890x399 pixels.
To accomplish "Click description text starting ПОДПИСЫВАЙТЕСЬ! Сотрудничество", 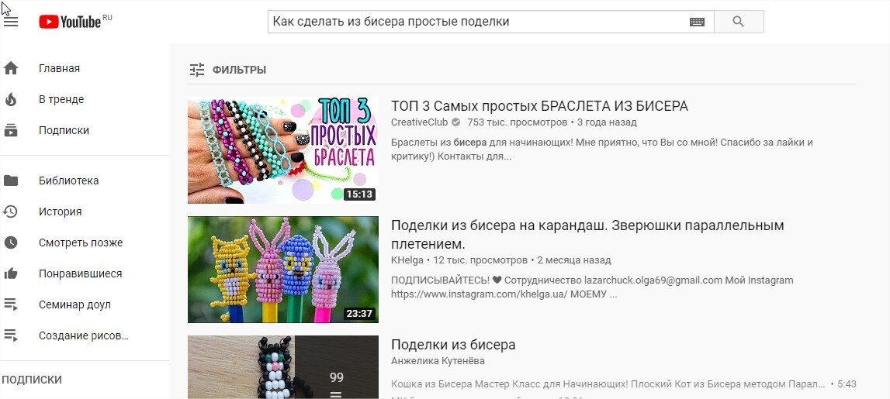I will (592, 287).
